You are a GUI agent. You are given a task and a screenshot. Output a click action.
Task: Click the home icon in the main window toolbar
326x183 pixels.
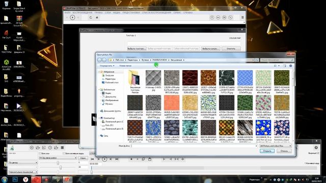click(97, 17)
